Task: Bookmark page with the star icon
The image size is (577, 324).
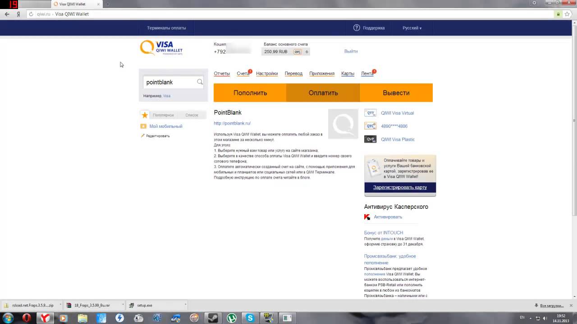Action: coord(567,14)
